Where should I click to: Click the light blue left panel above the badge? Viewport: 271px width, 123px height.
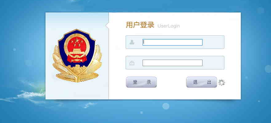click(x=77, y=20)
